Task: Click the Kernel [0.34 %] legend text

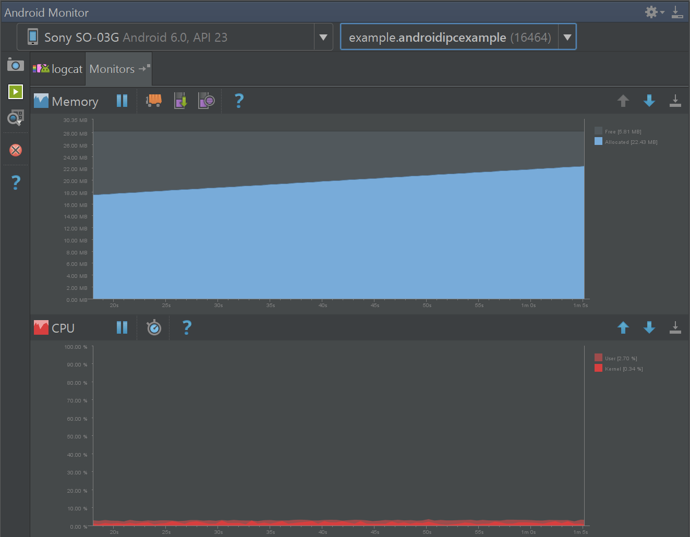Action: 624,369
